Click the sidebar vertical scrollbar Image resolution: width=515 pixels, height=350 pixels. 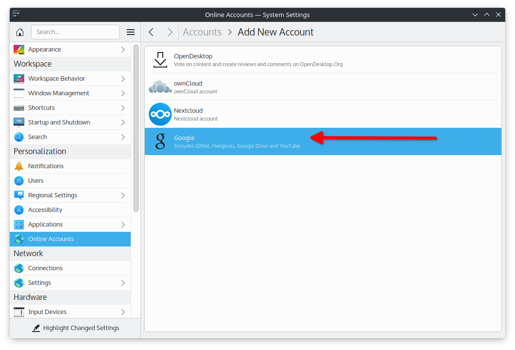tap(136, 128)
